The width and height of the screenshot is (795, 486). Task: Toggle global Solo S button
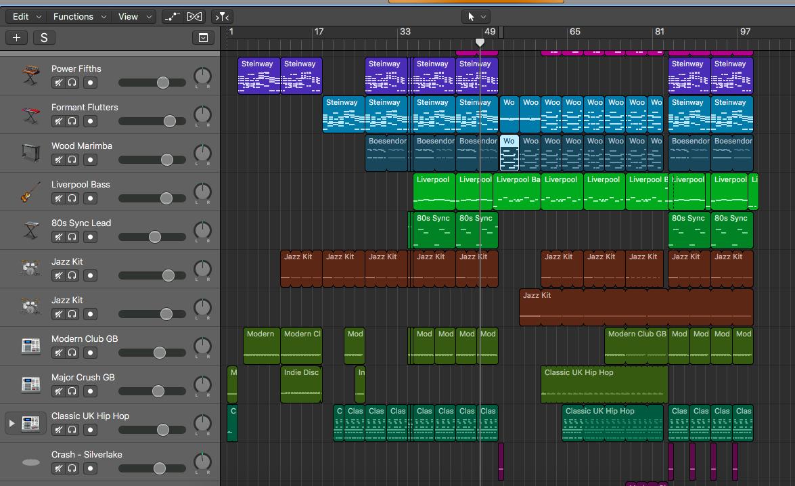(44, 37)
